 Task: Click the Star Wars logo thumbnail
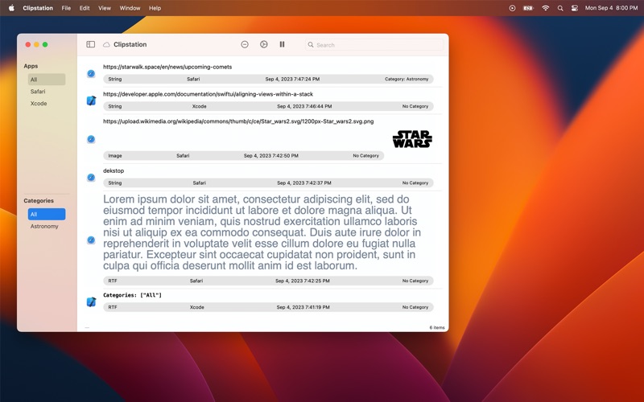pos(412,139)
